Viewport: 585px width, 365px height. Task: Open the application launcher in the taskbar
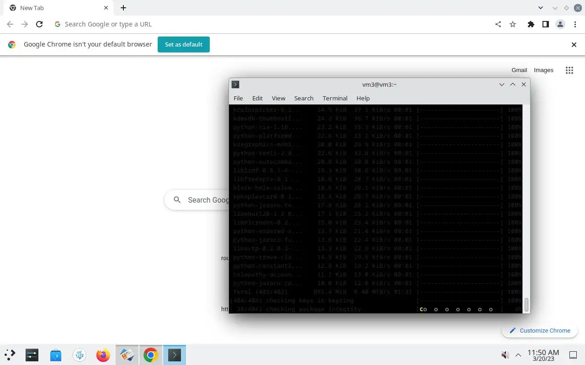pyautogui.click(x=10, y=355)
